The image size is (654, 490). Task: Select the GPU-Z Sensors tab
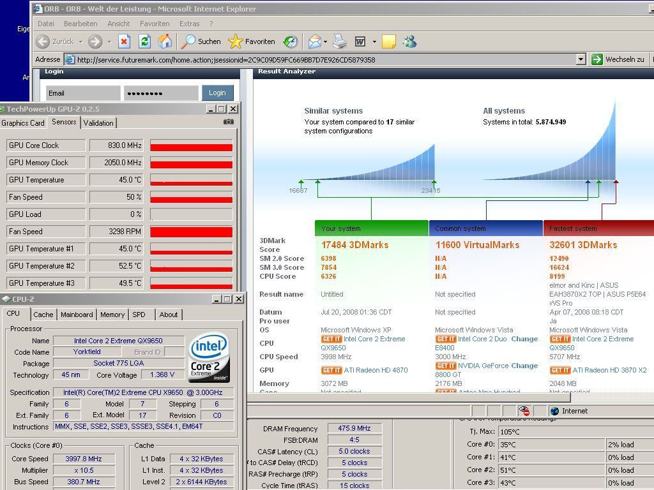tap(64, 122)
